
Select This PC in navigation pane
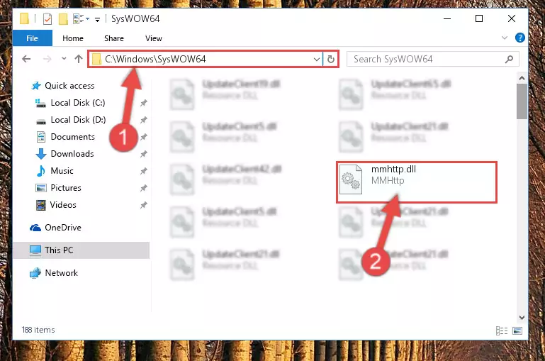pyautogui.click(x=81, y=250)
